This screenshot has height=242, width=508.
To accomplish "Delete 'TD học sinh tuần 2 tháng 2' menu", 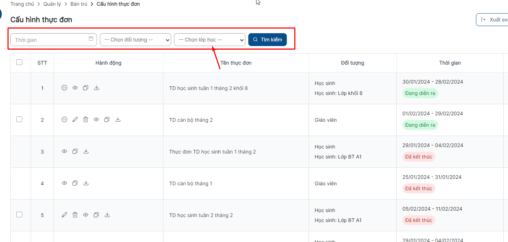I will click(x=75, y=215).
